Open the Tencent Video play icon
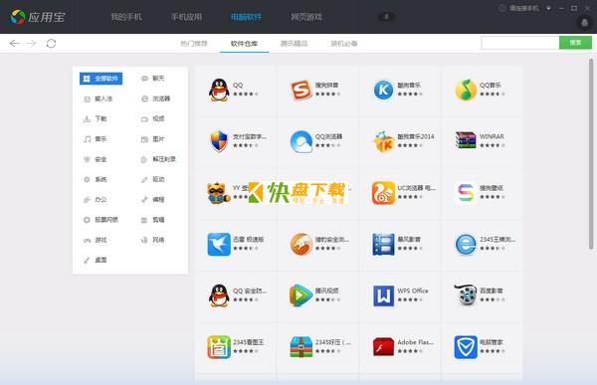597x385 pixels. [x=301, y=295]
